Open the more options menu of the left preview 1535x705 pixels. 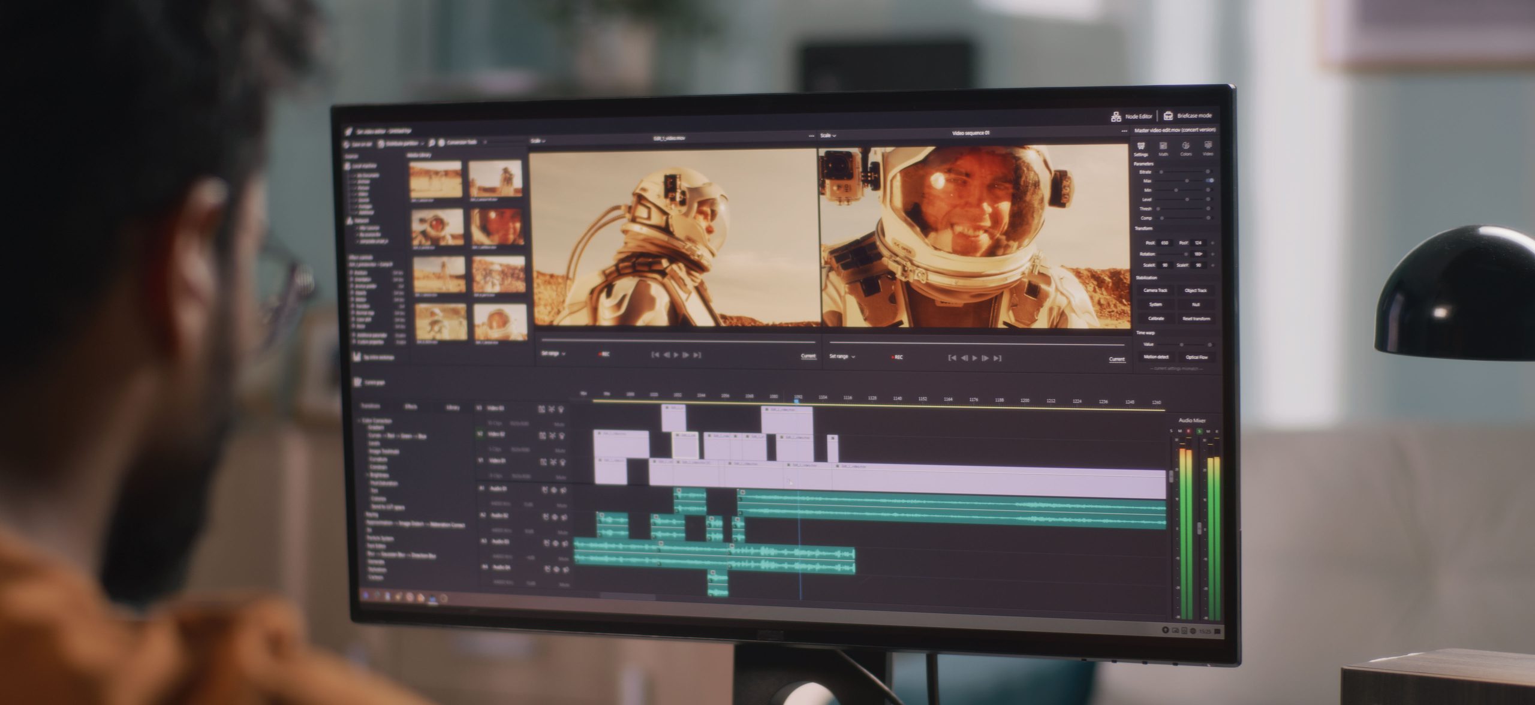pos(811,136)
